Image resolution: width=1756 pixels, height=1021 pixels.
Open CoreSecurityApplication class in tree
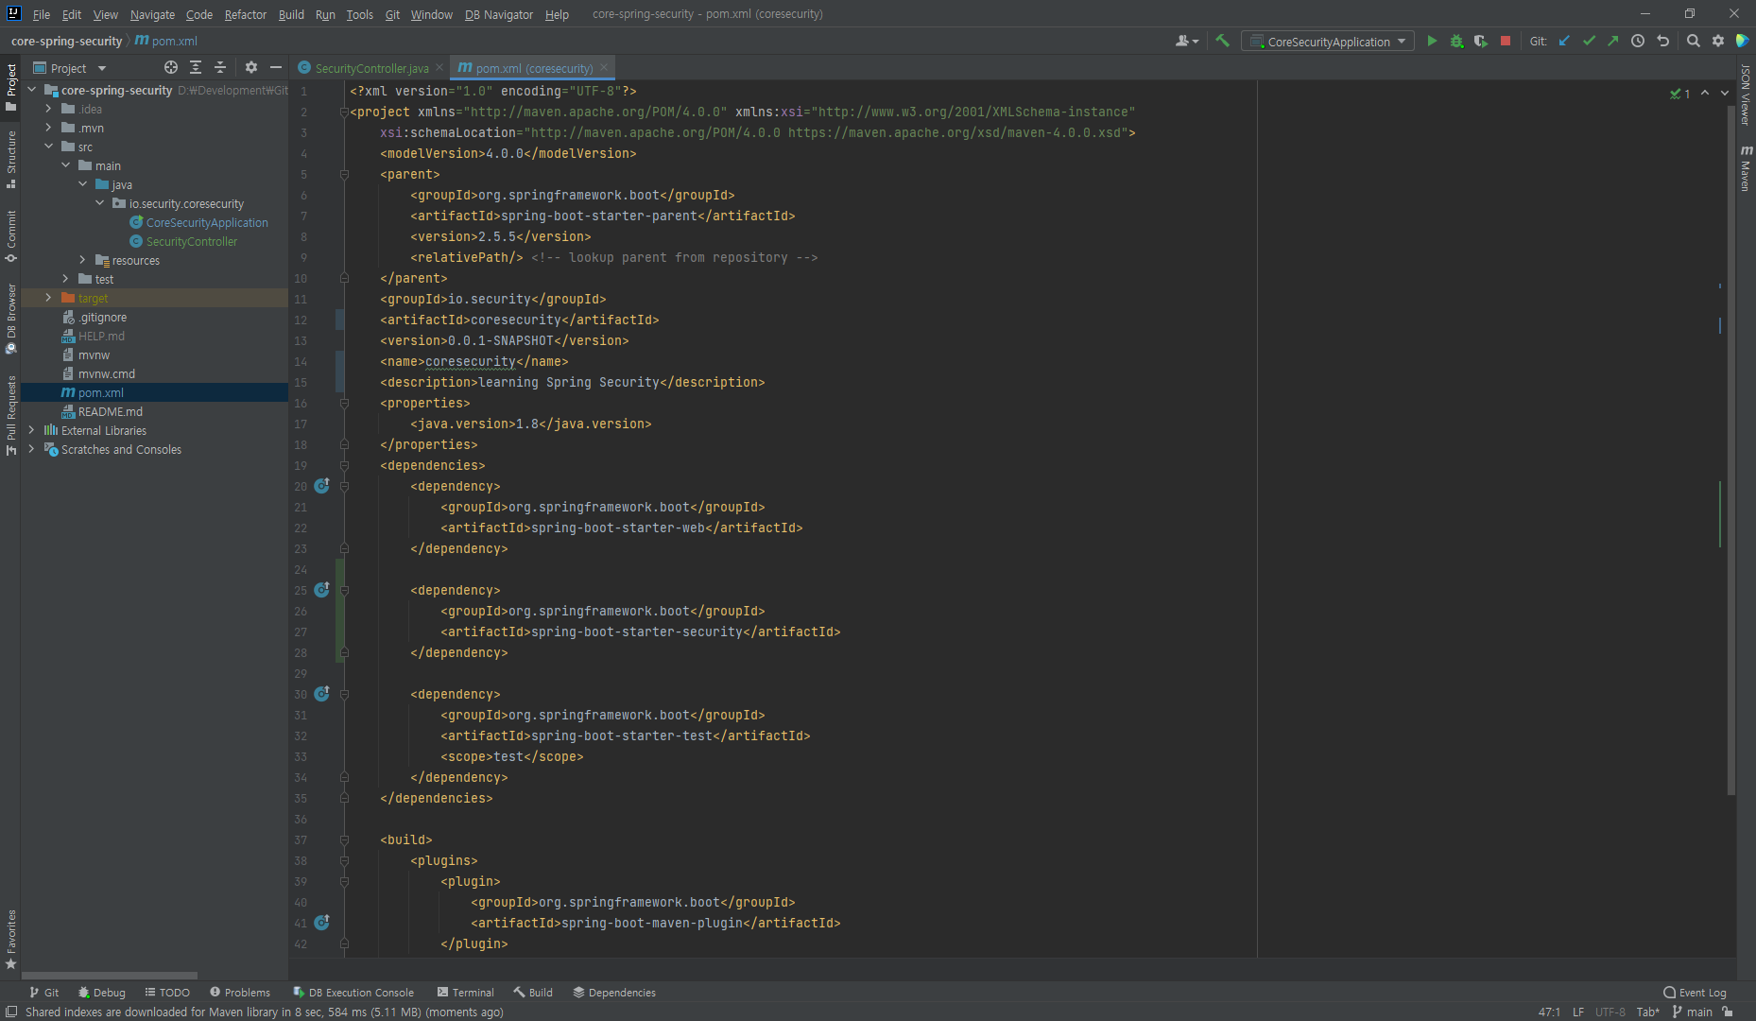[207, 222]
